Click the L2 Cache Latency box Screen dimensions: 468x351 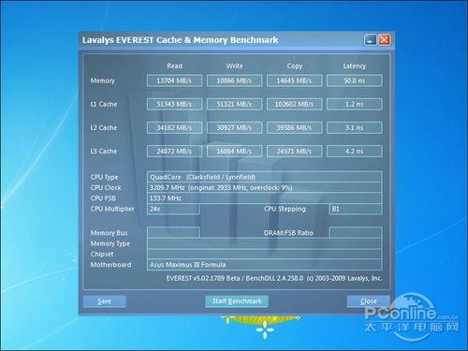tap(355, 127)
